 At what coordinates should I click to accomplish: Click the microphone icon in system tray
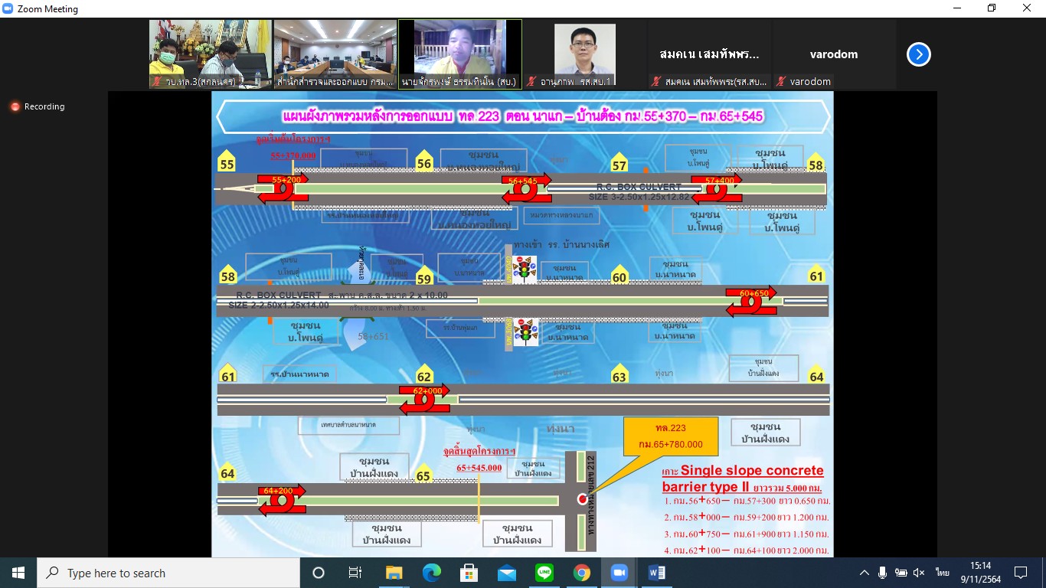(x=883, y=573)
